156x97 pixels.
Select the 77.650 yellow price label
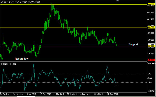pyautogui.click(x=151, y=46)
